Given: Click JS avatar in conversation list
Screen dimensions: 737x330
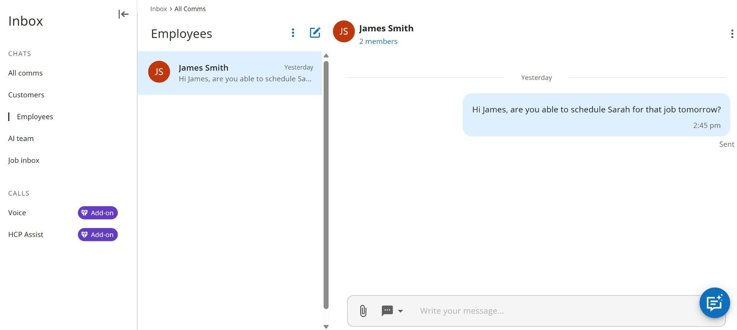Looking at the screenshot, I should click(x=159, y=72).
